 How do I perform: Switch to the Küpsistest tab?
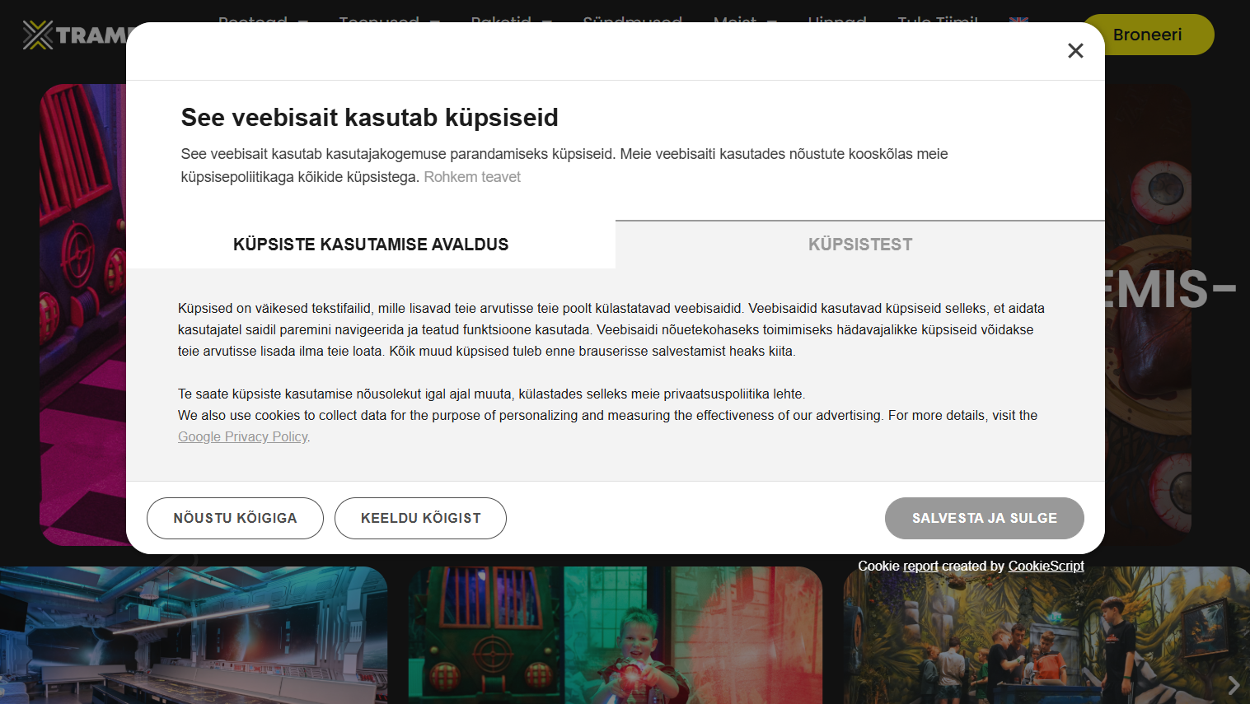860,245
